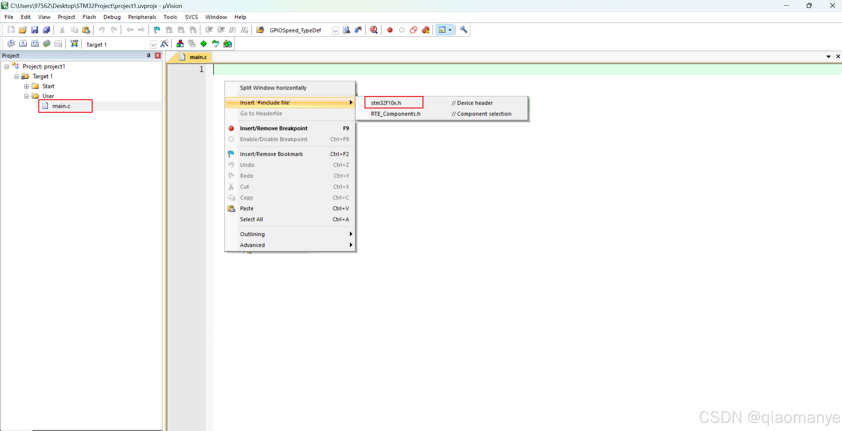The image size is (842, 431).
Task: Select main.c in the project tree
Action: (61, 106)
